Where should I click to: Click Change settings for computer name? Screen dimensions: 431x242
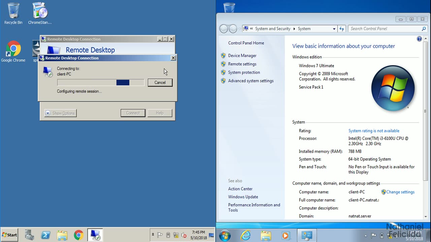pos(400,192)
